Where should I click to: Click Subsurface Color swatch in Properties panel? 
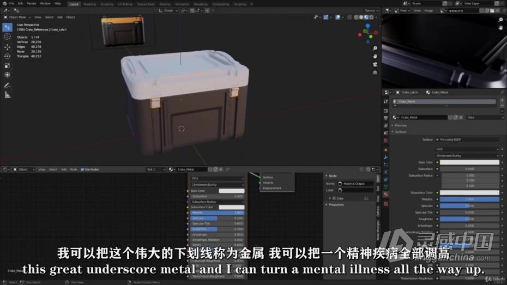coord(469,192)
